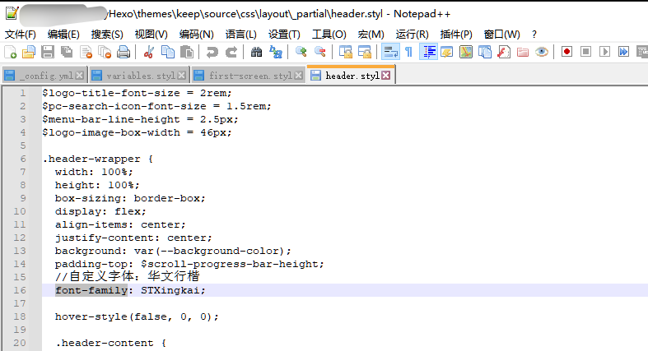This screenshot has height=351, width=648.
Task: Open the 运行(R) menu
Action: pyautogui.click(x=412, y=35)
